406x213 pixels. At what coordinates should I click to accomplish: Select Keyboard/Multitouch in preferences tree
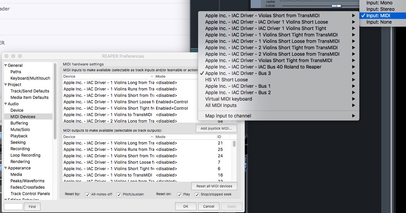click(x=30, y=78)
